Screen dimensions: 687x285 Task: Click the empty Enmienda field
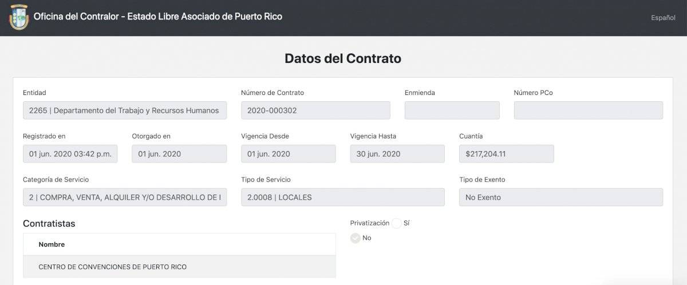pos(452,110)
